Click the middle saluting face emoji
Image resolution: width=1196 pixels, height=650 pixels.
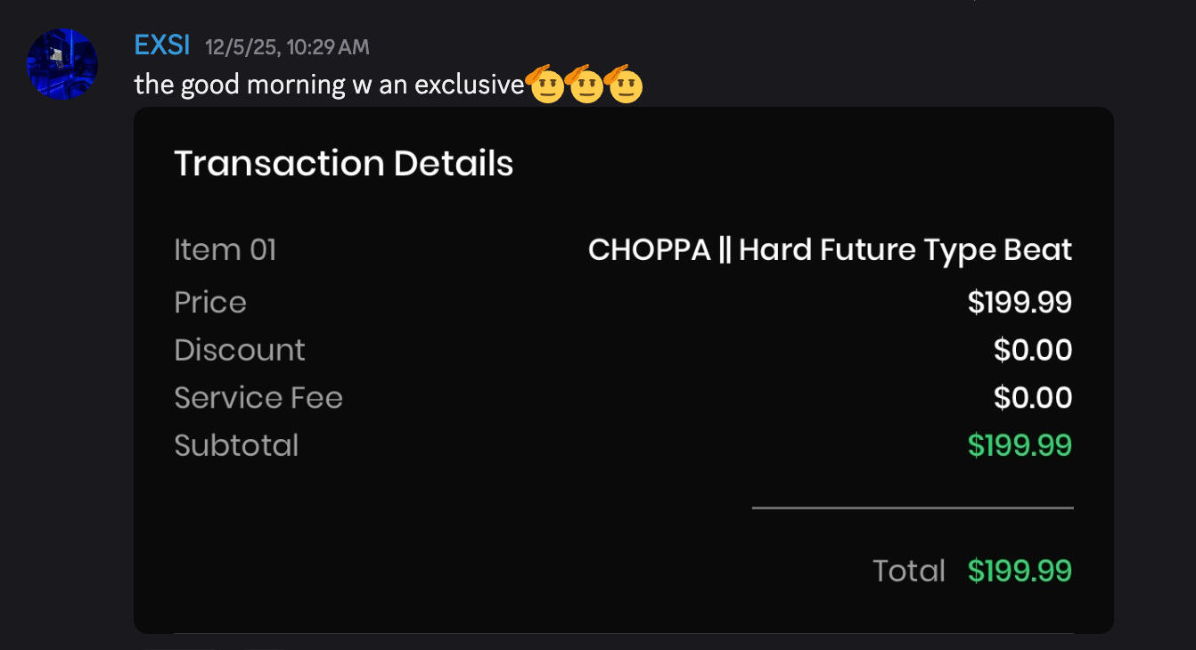click(584, 85)
